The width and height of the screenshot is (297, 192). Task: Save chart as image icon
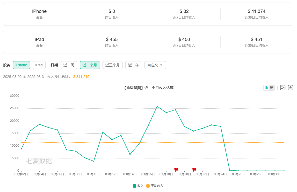(283, 88)
